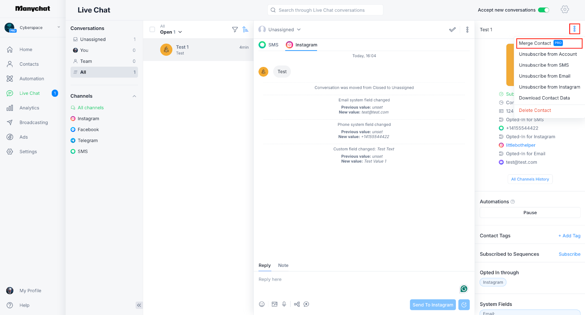585x315 pixels.
Task: Select the Reply tab
Action: (264, 265)
